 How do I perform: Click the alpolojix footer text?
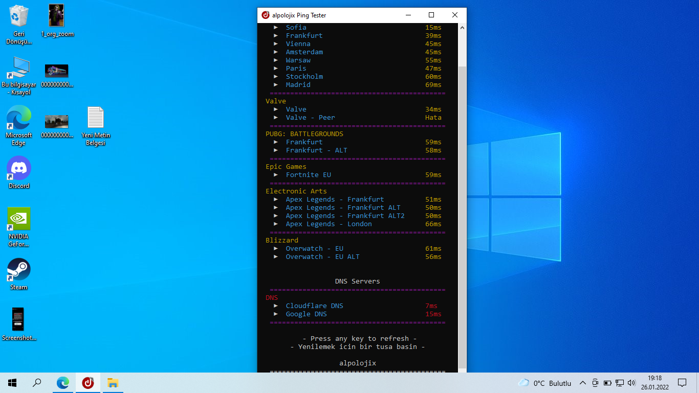pyautogui.click(x=358, y=363)
